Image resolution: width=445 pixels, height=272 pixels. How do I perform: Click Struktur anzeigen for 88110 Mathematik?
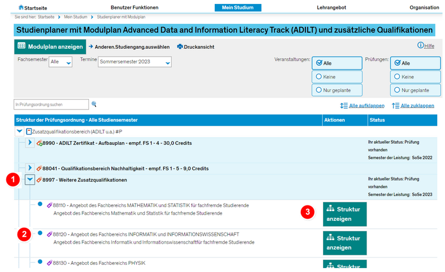point(345,214)
